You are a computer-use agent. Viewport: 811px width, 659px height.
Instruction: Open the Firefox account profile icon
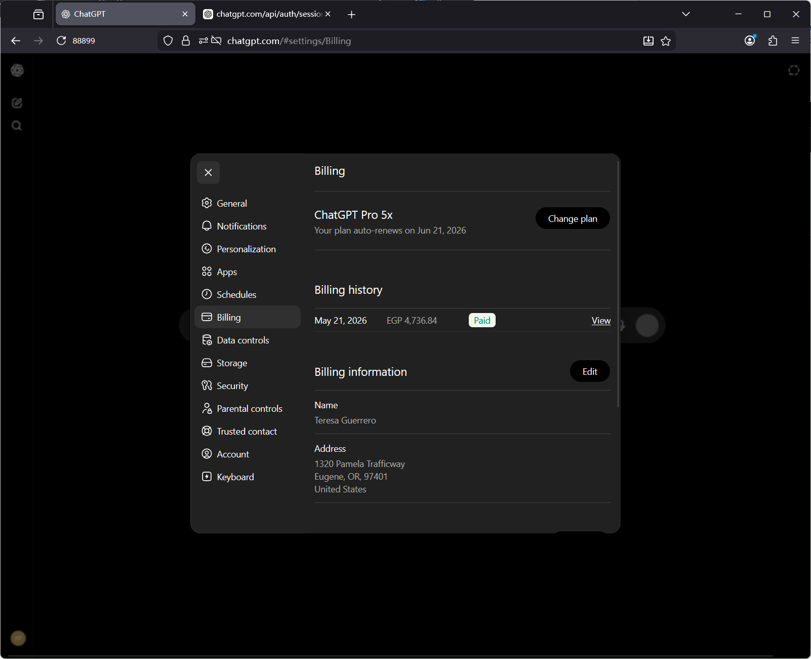[750, 41]
